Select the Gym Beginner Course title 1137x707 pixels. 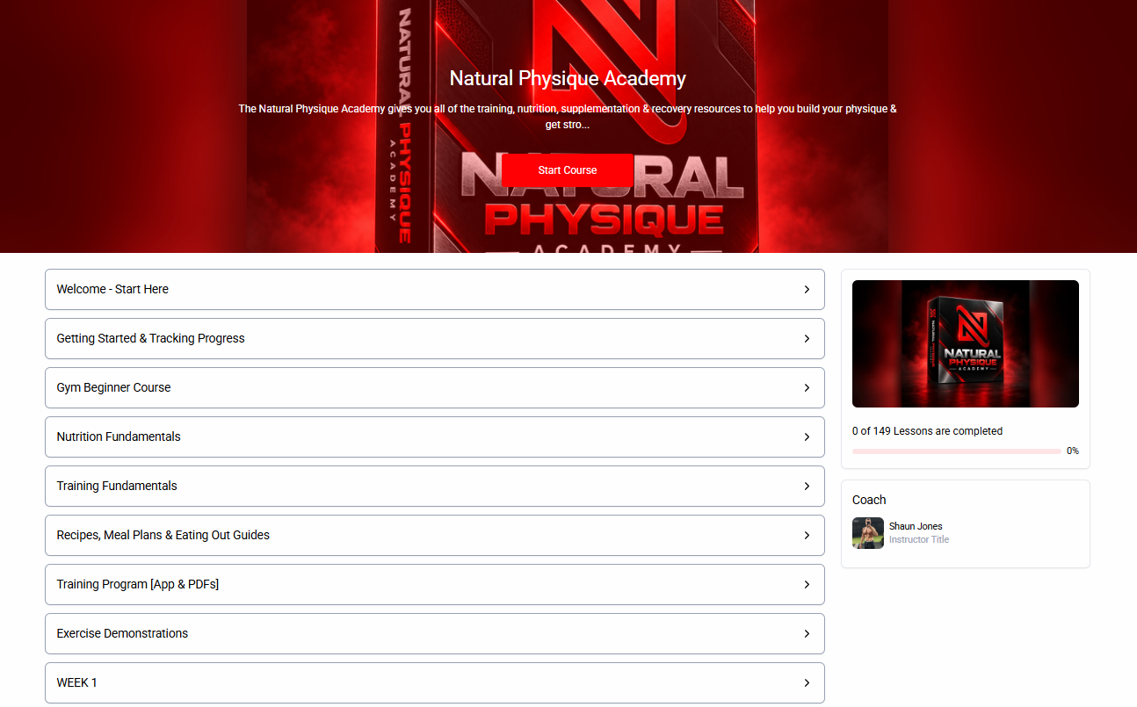pyautogui.click(x=113, y=387)
